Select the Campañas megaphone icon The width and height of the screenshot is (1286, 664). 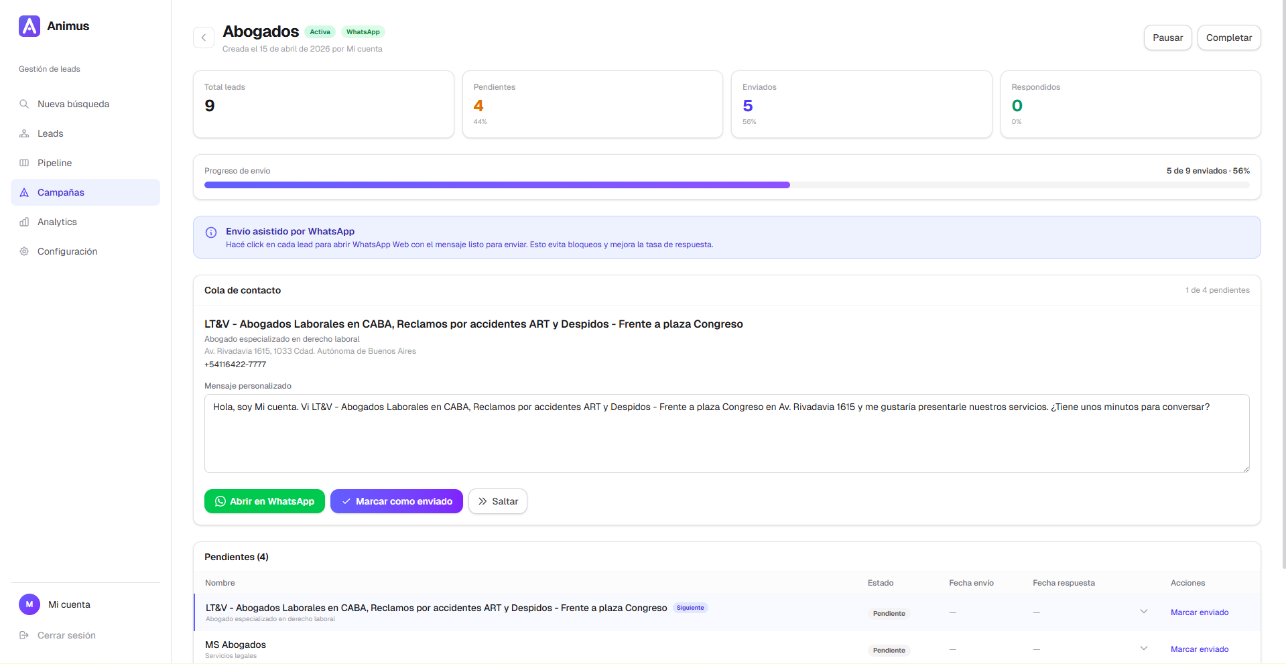[x=24, y=192]
